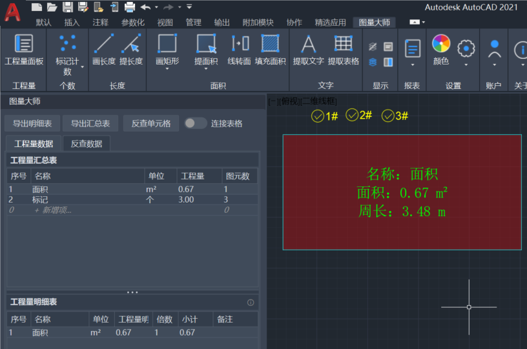Select the 标记 row in 工程量汇总表
The image size is (527, 349).
click(132, 200)
